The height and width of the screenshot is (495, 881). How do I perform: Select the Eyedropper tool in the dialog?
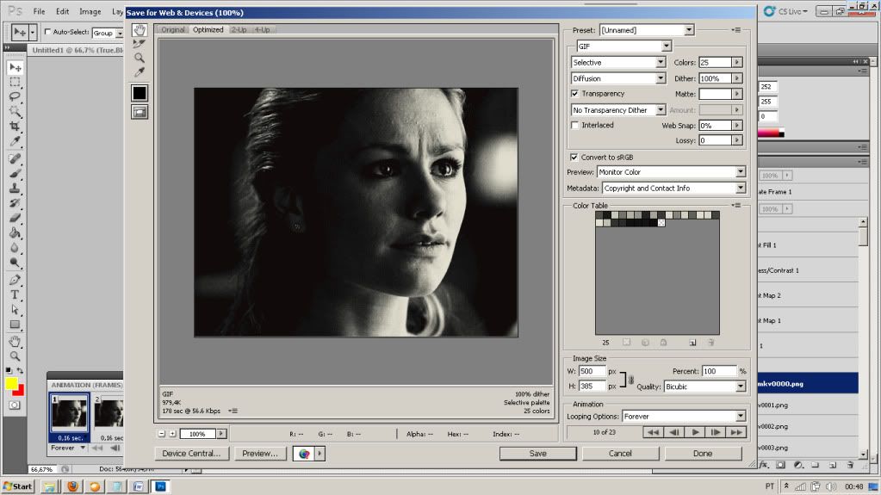point(139,72)
